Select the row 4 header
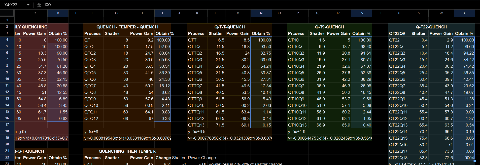This screenshot has width=480, height=165. 7,40
